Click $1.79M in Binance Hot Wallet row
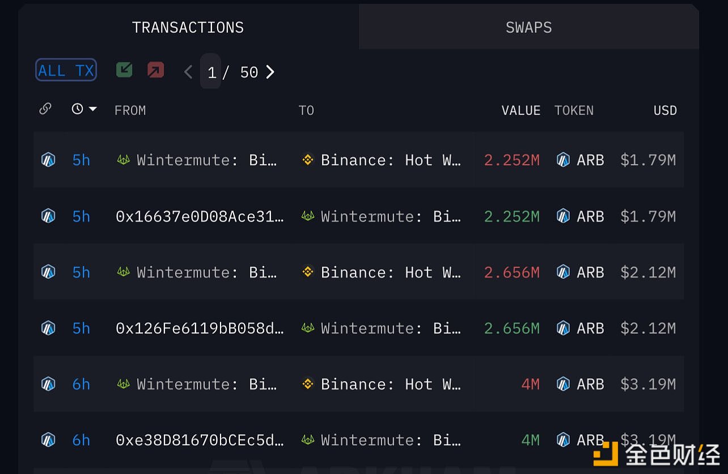This screenshot has width=728, height=474. point(648,160)
